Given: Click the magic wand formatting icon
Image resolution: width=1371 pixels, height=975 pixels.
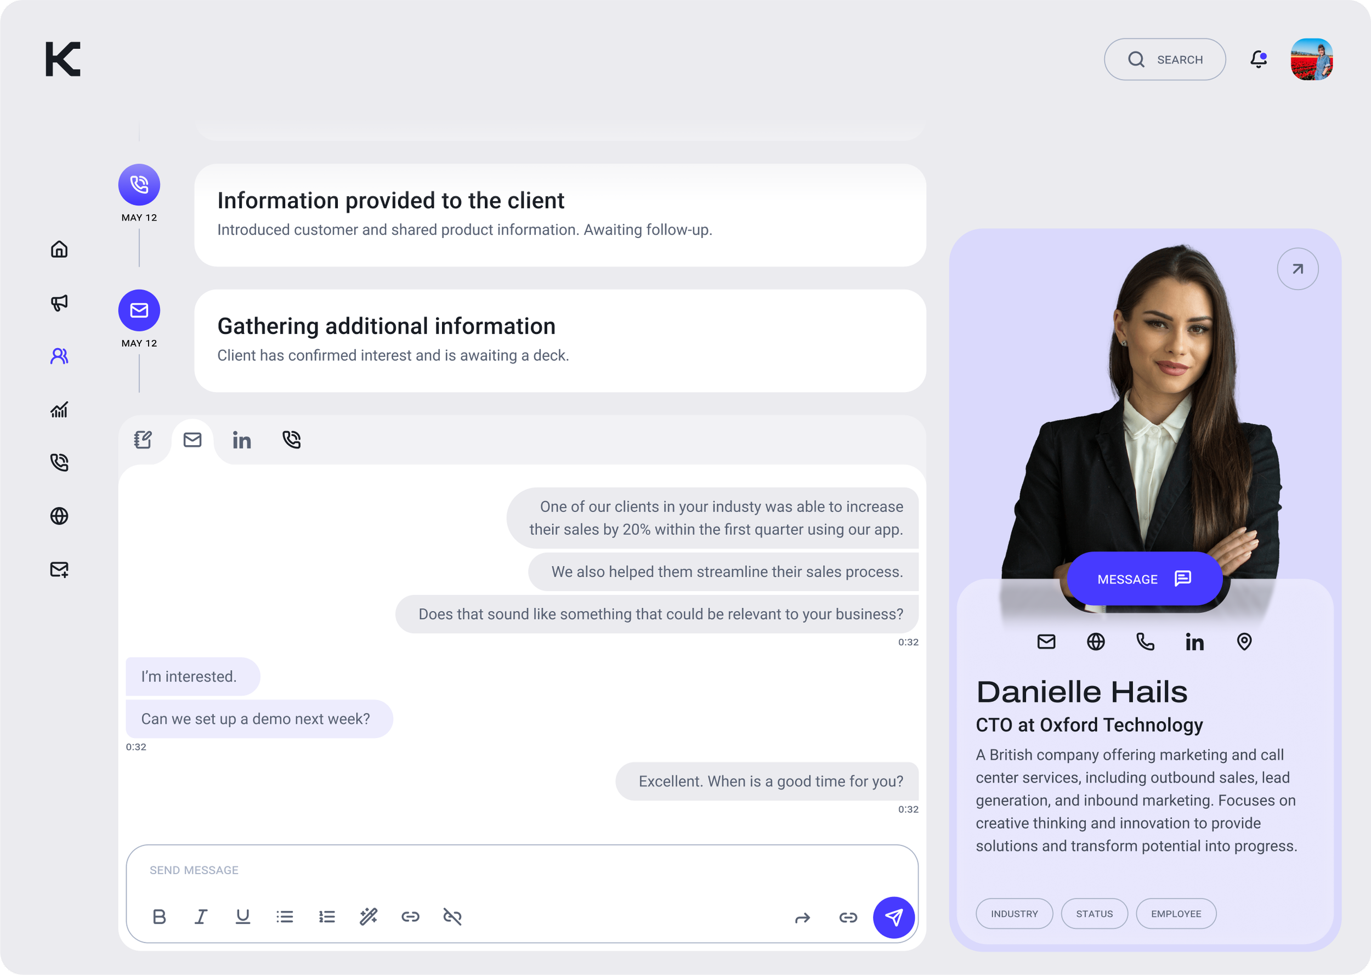Looking at the screenshot, I should (369, 917).
